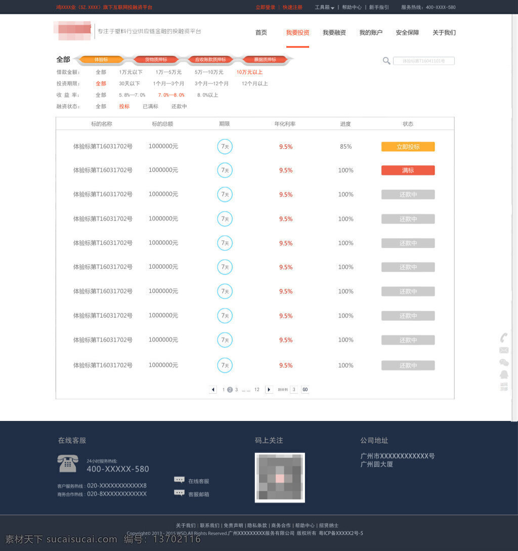Click chat bubble icon beside 客服邮箱

(179, 493)
